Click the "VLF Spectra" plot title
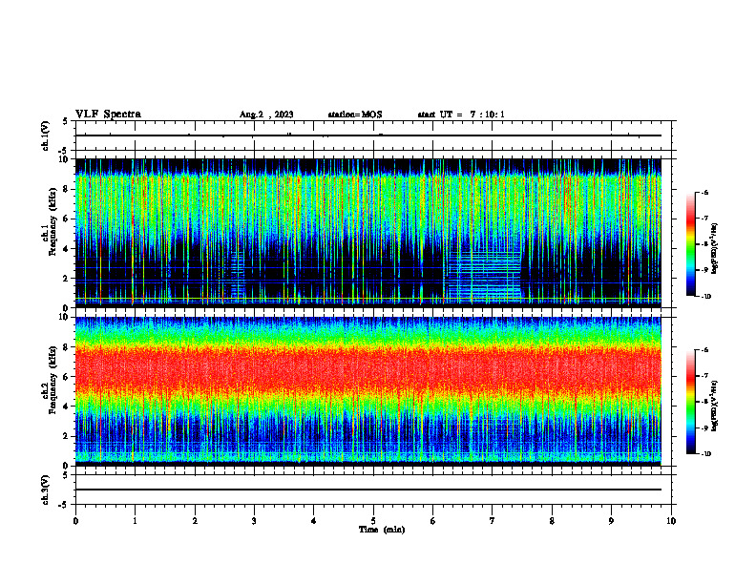The height and width of the screenshot is (584, 756). pos(108,115)
